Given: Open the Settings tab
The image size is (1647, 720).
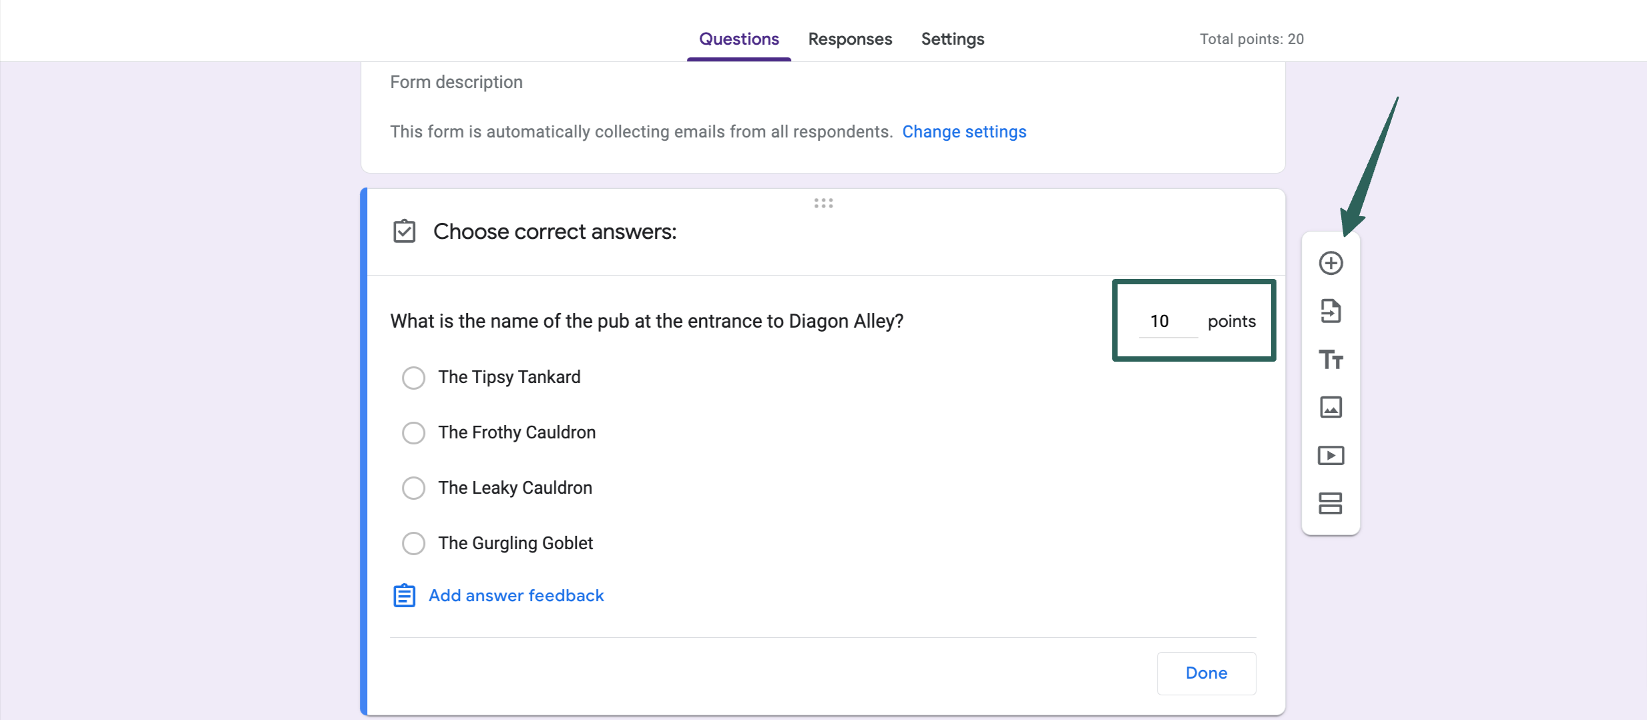Looking at the screenshot, I should (x=953, y=39).
